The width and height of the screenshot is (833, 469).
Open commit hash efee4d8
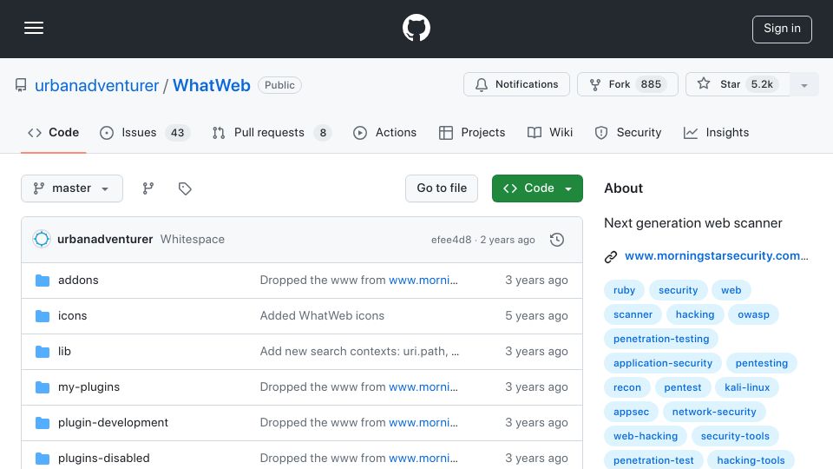point(451,240)
